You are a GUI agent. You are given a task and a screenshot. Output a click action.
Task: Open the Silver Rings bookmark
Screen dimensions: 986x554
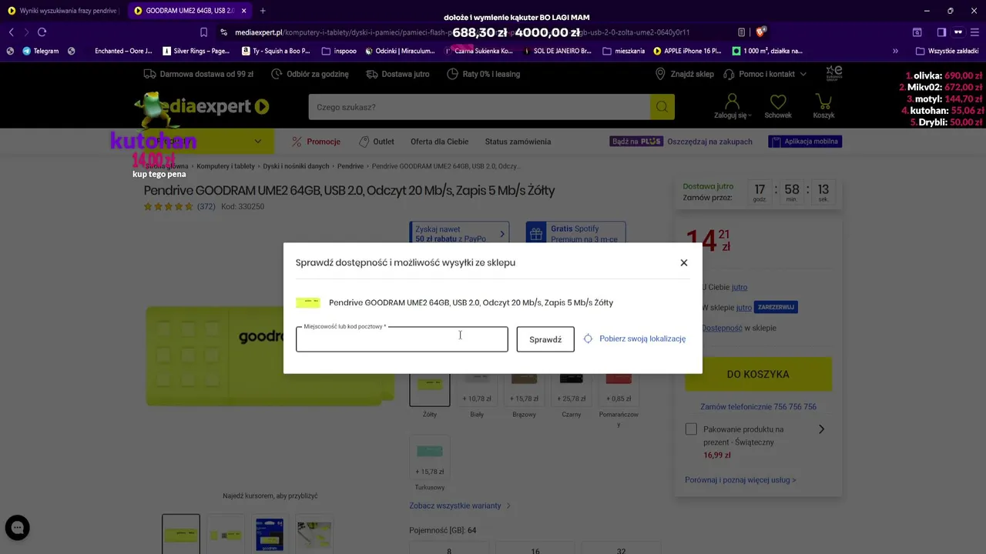pos(196,51)
